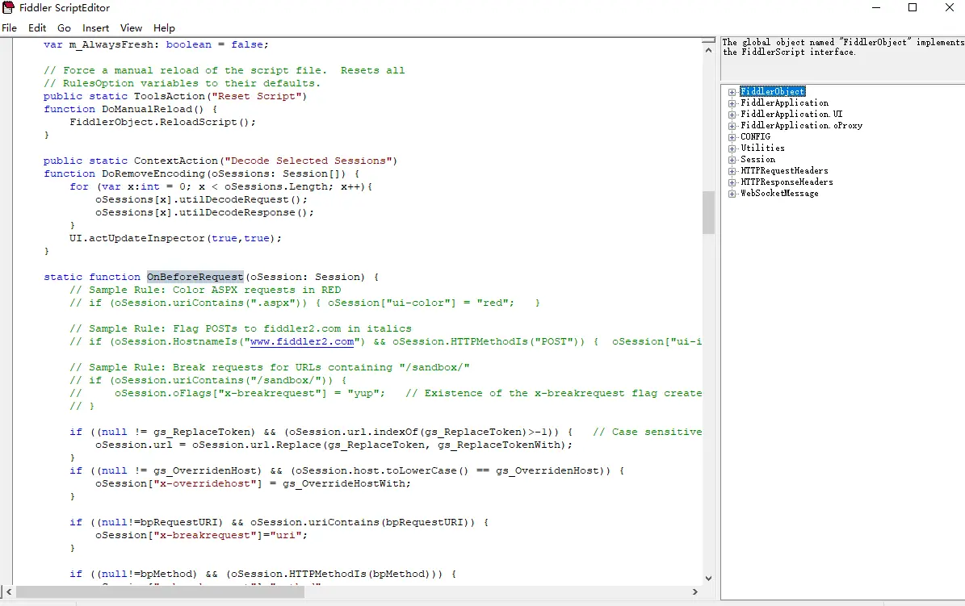965x606 pixels.
Task: Open the Edit menu
Action: tap(37, 27)
